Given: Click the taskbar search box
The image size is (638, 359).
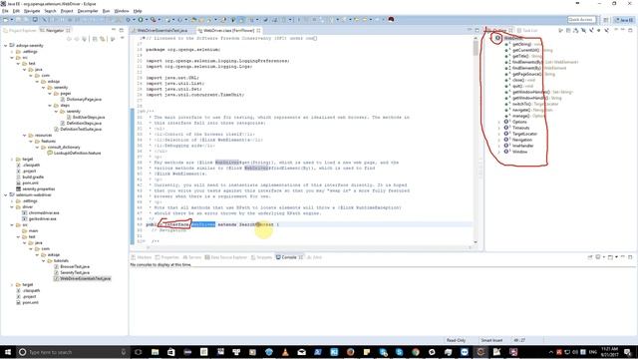Looking at the screenshot, I should click(x=73, y=352).
